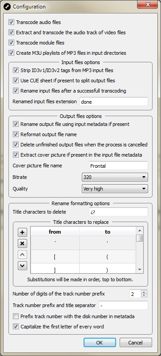Click the Renamed input files extension field
This screenshot has width=161, height=356.
click(114, 102)
